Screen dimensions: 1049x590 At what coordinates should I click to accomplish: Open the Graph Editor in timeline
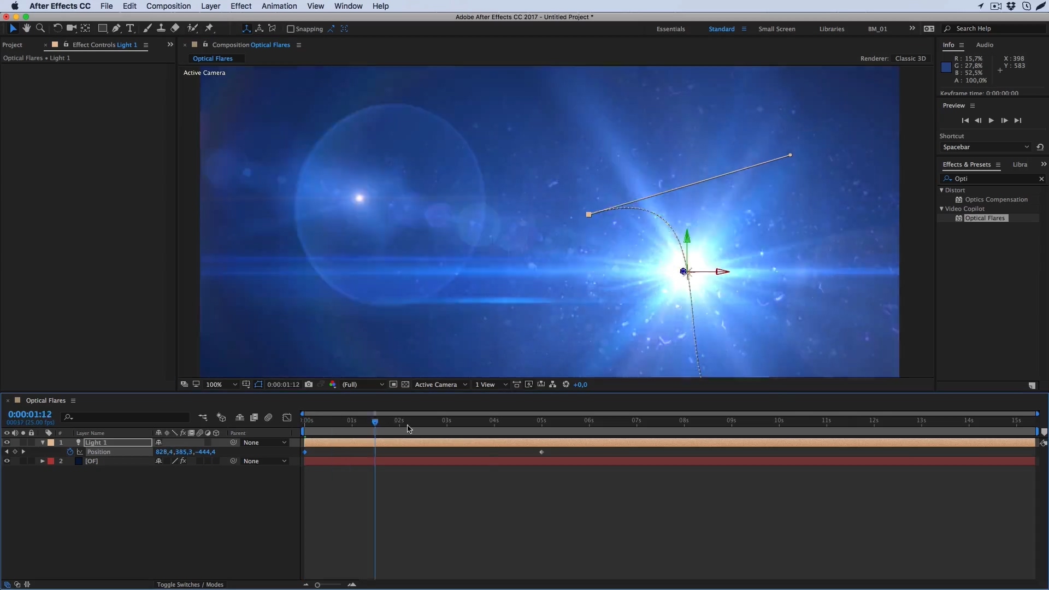pyautogui.click(x=287, y=417)
